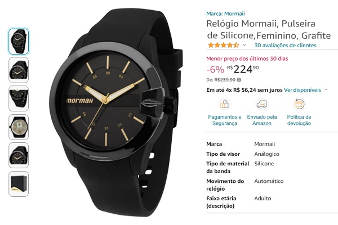
Task: Click the return box Política de devolução icon
Action: pyautogui.click(x=299, y=104)
